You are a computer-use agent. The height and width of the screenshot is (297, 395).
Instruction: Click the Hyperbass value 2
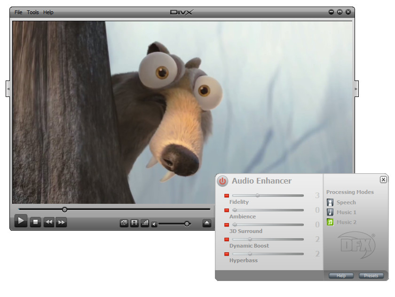[317, 254]
